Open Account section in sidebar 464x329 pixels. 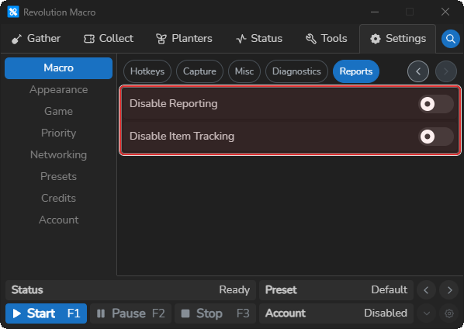59,220
